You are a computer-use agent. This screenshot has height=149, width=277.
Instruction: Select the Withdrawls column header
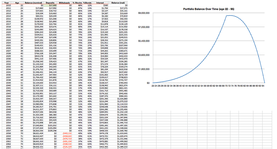[x=64, y=3]
